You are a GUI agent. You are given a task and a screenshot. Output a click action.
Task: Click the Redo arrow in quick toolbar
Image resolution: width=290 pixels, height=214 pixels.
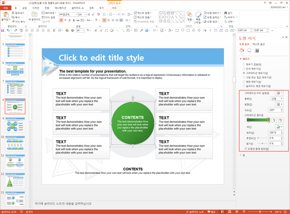15,30
